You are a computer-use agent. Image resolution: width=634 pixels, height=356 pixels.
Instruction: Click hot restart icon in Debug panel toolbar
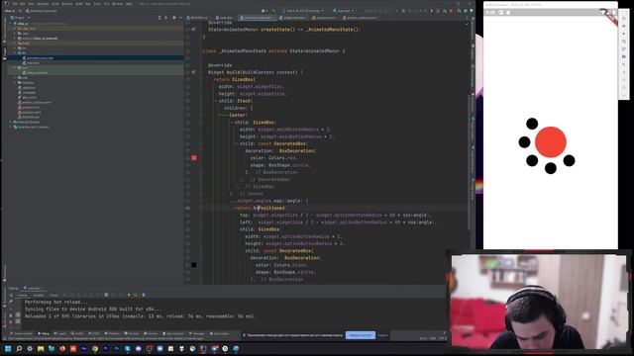point(136,295)
